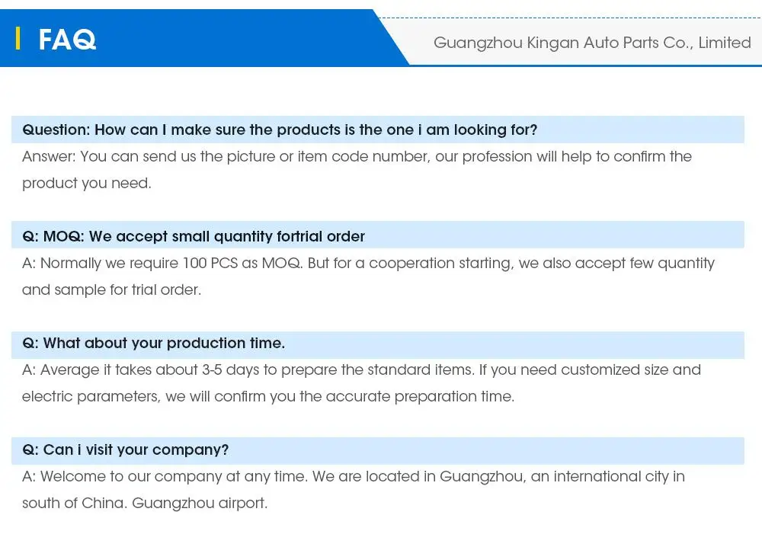The width and height of the screenshot is (762, 550).
Task: Click the word 'Question:' in the first header
Action: click(56, 130)
